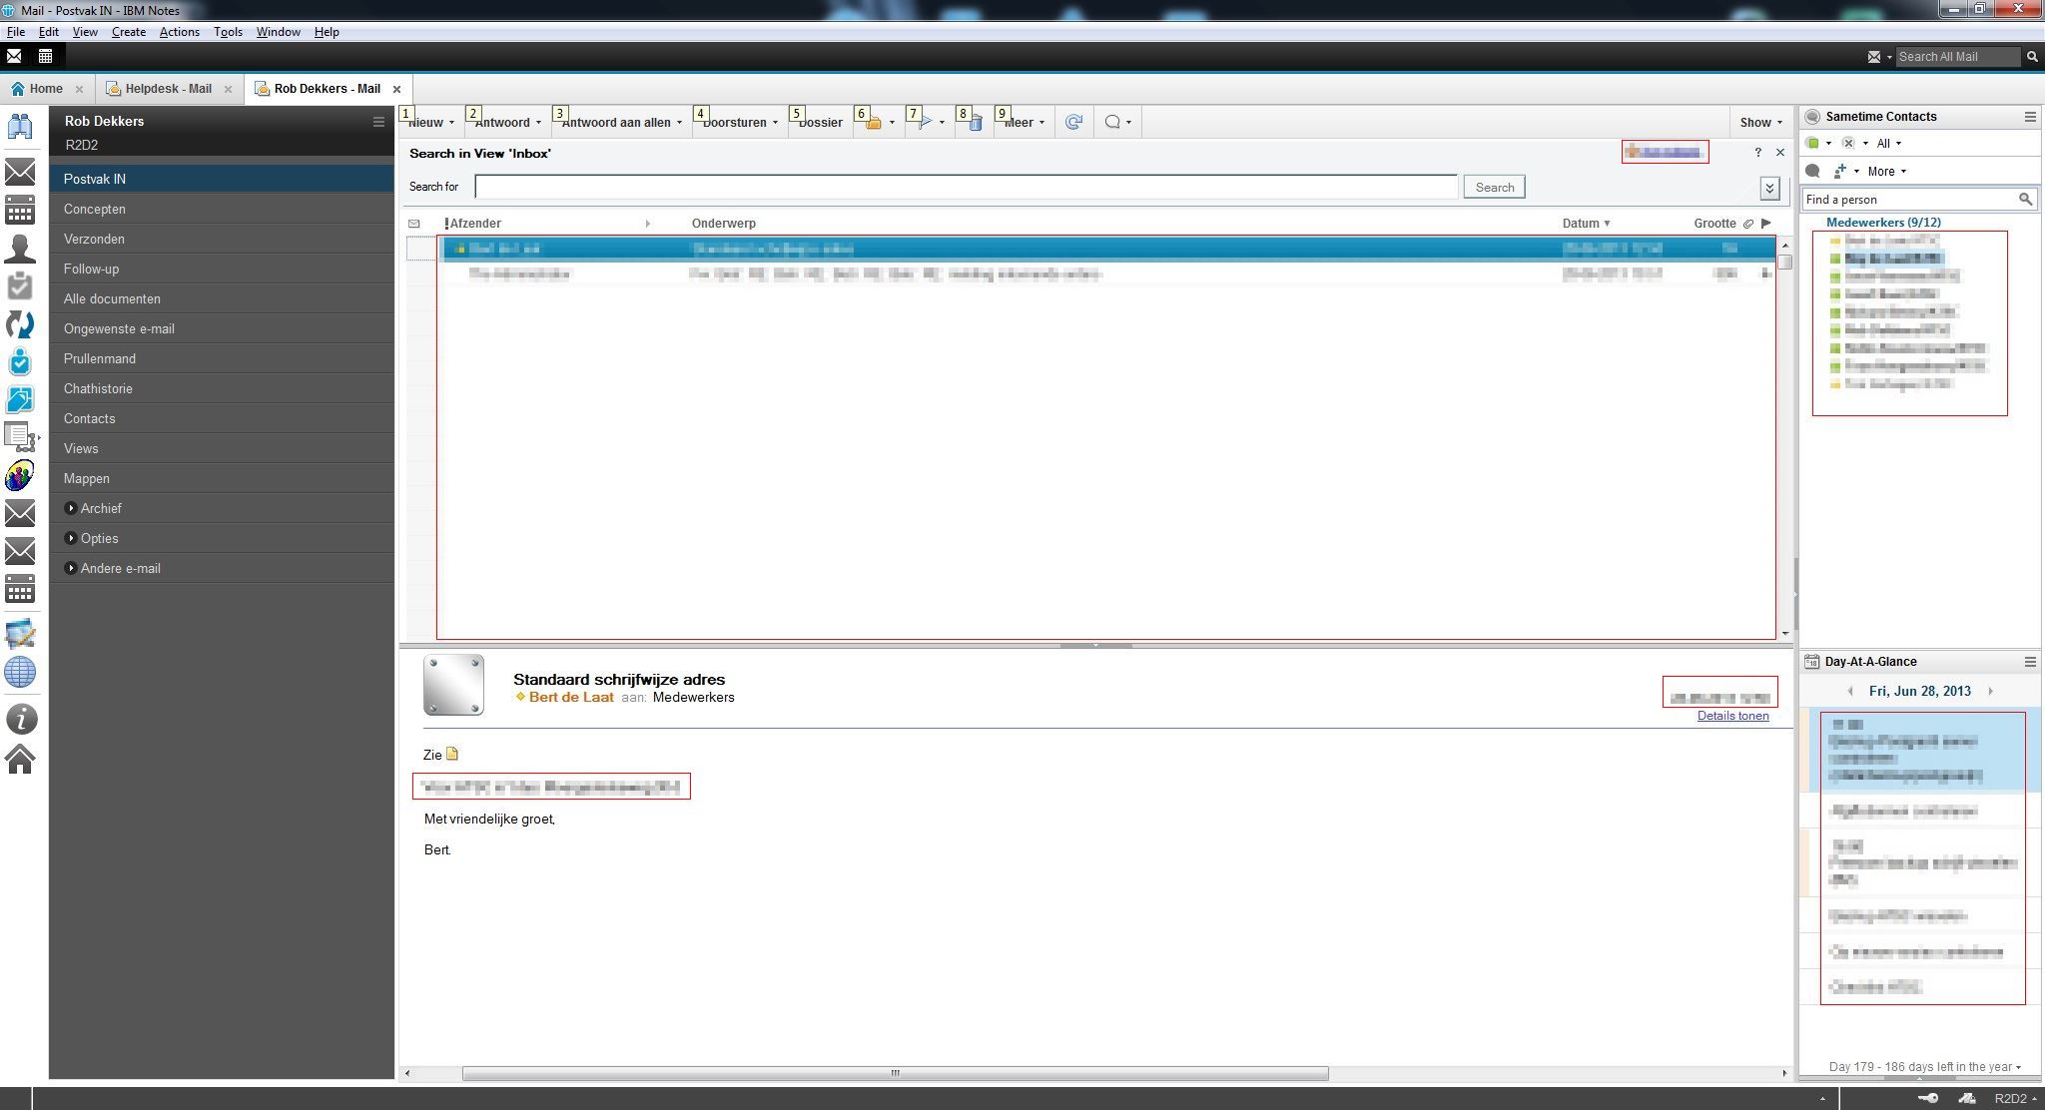
Task: Click the gray chat bubble icon in Sametime panel
Action: tap(1813, 171)
